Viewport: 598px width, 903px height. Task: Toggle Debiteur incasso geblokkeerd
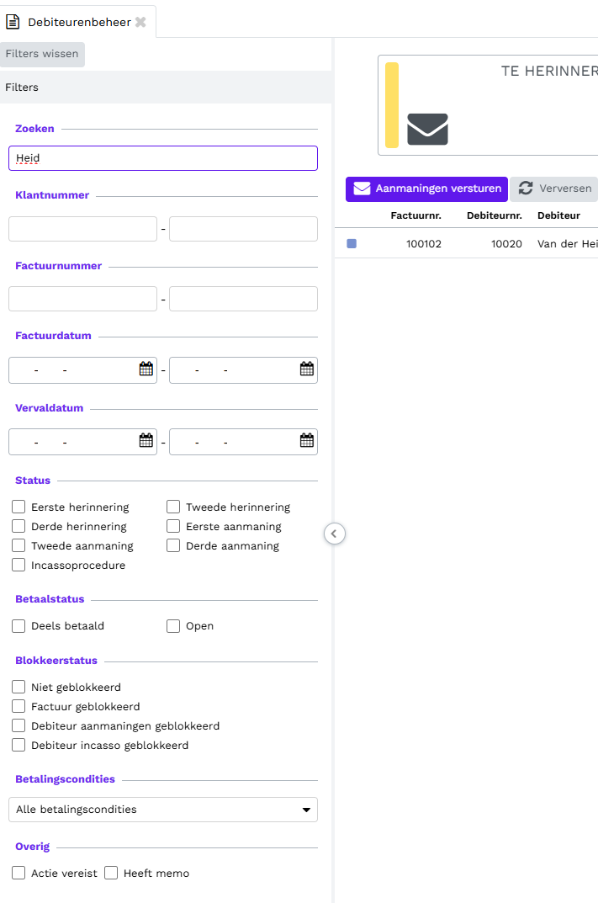click(x=19, y=745)
